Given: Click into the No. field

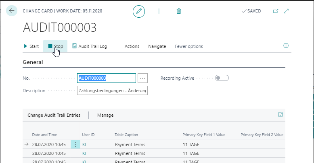Looking at the screenshot, I should (x=106, y=78).
